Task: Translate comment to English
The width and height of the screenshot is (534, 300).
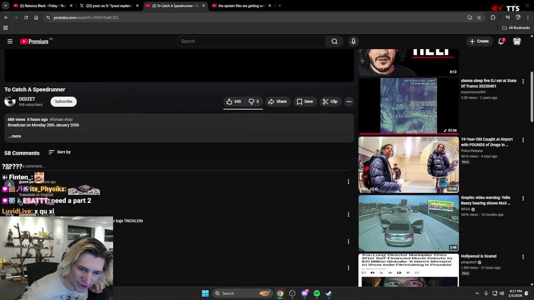Action: coord(36,195)
